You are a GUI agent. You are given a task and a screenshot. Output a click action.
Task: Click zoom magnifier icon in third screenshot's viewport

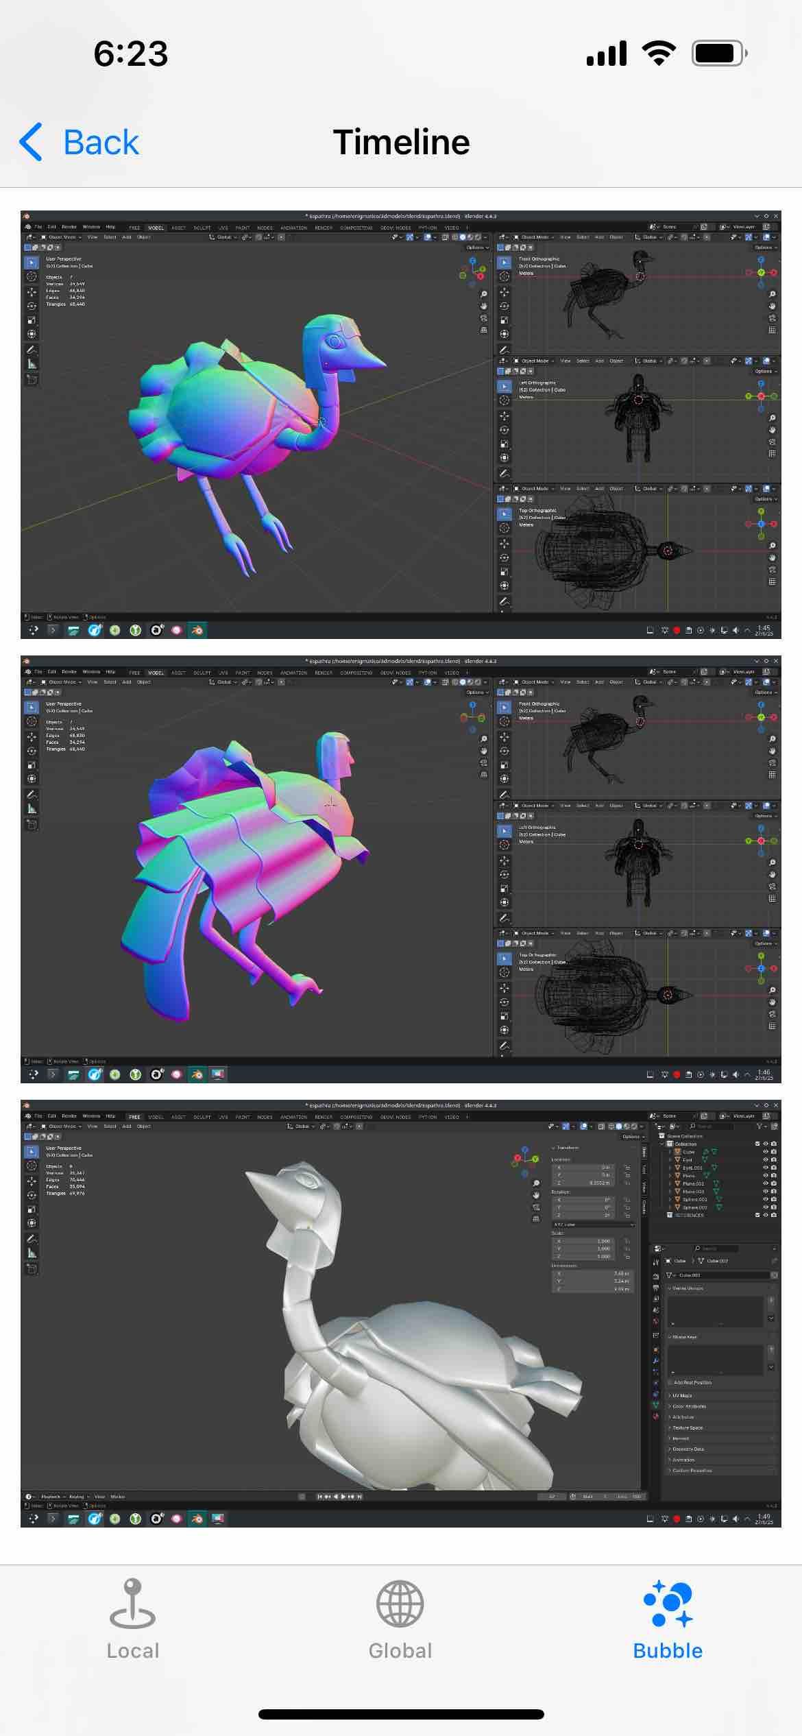click(x=536, y=1183)
